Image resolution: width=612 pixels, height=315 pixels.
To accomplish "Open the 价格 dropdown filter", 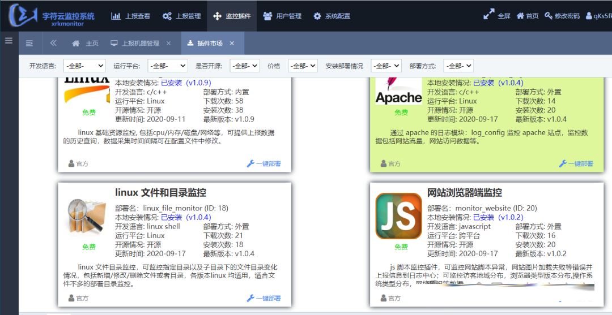I will (x=302, y=66).
